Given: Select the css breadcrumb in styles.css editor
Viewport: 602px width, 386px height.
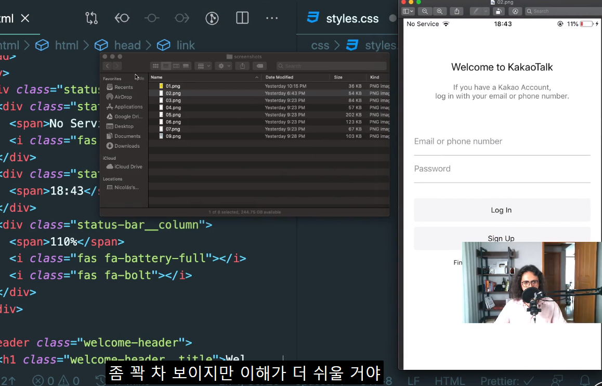Looking at the screenshot, I should pos(320,45).
